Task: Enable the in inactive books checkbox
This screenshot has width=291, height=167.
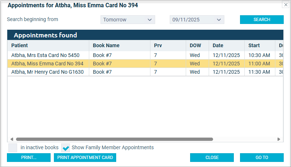Action: (x=13, y=148)
